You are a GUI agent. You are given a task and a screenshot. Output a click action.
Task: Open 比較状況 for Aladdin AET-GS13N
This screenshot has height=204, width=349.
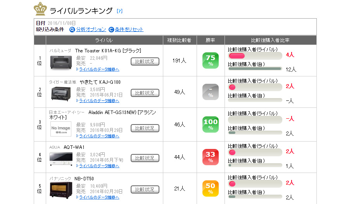pos(145,128)
